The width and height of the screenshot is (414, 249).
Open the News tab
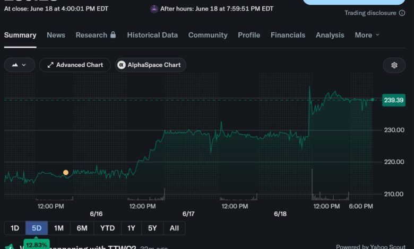click(x=56, y=35)
